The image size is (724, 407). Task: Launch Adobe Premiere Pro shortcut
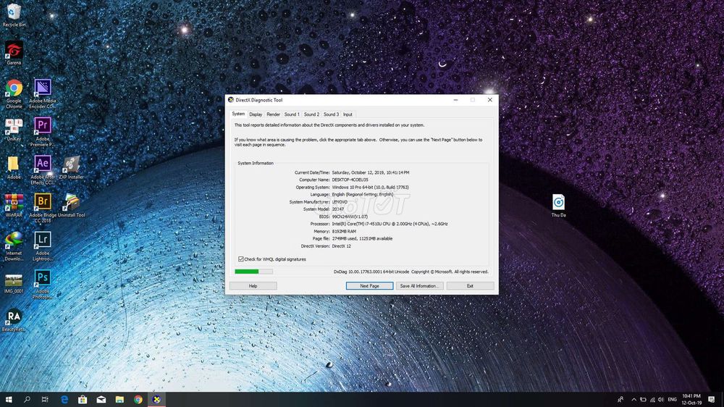(43, 132)
